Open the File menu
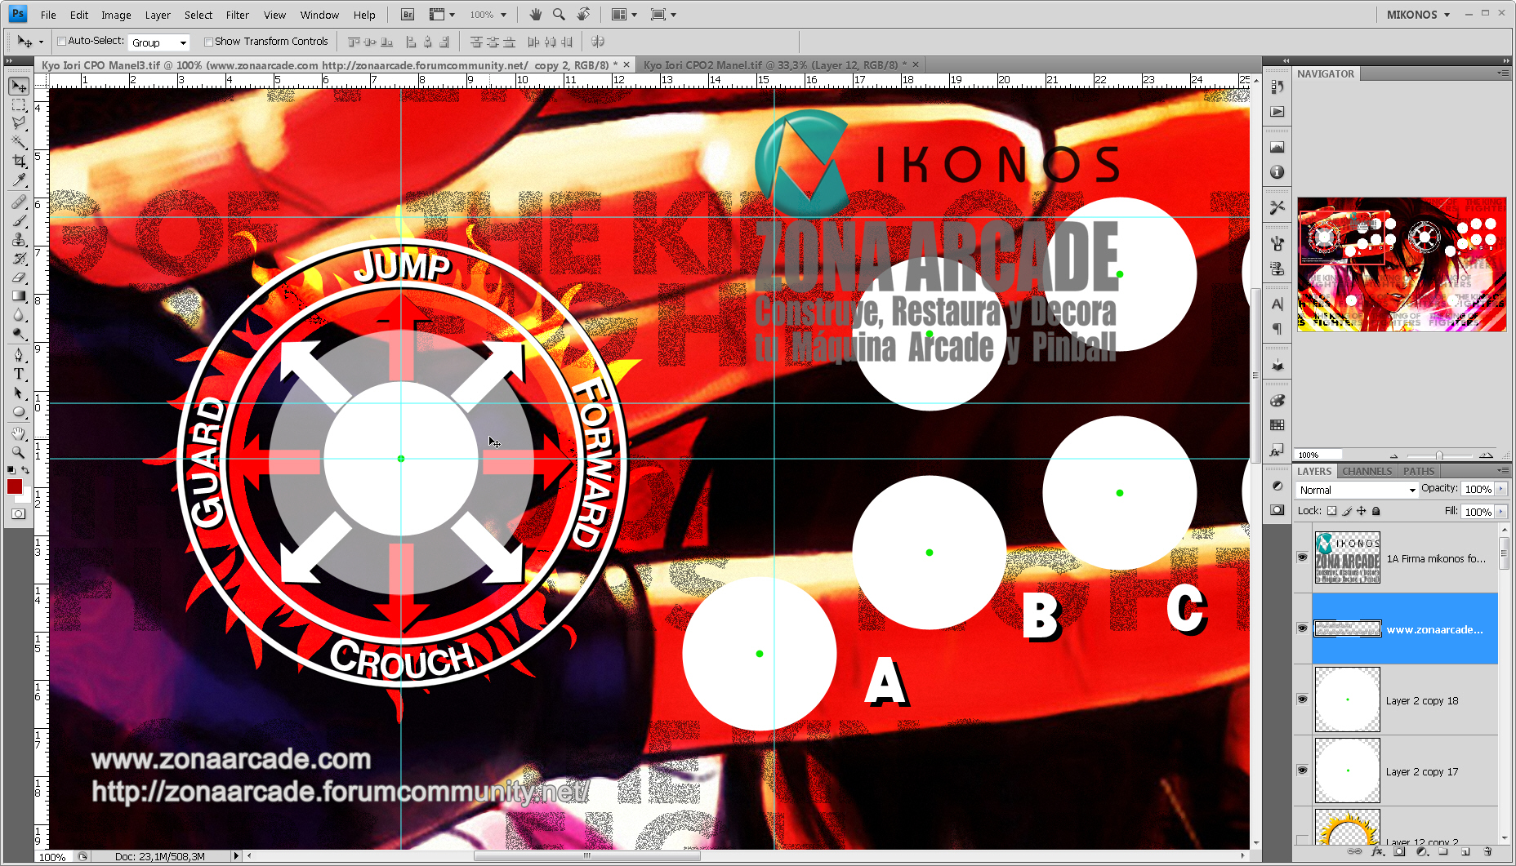This screenshot has height=866, width=1516. pos(48,15)
